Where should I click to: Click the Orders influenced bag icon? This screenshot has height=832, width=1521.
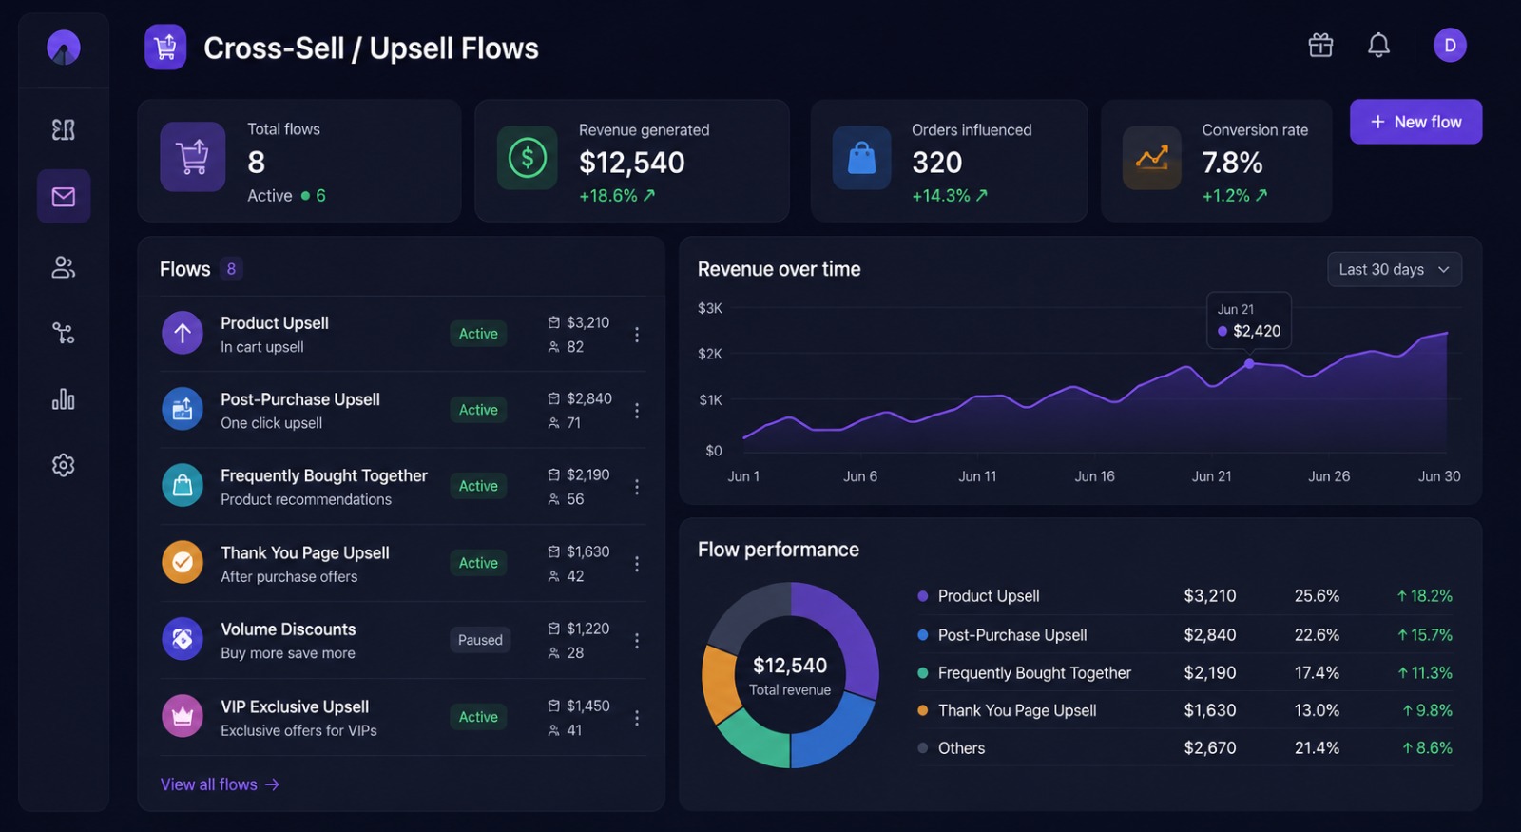pos(862,158)
